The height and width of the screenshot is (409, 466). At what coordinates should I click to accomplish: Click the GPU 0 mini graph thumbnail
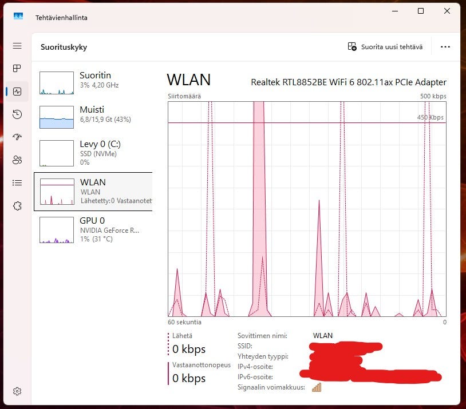point(57,230)
